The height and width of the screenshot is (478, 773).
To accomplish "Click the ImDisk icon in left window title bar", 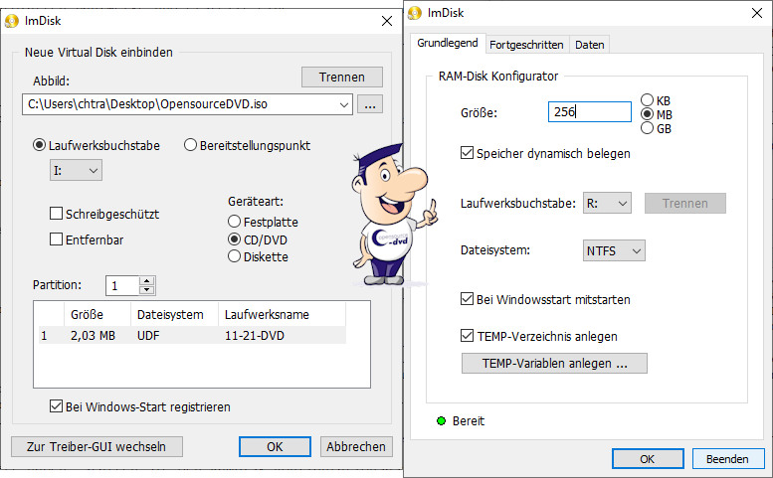I will click(x=14, y=20).
